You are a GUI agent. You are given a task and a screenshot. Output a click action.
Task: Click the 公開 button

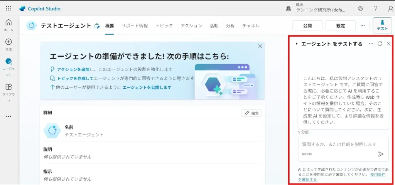pos(307,26)
